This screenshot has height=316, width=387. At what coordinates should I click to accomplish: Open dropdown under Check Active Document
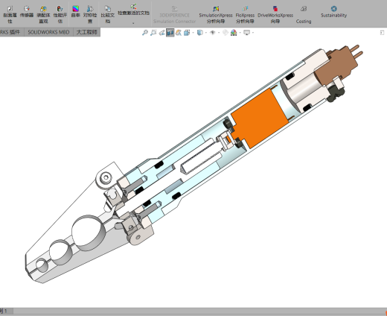(x=133, y=23)
